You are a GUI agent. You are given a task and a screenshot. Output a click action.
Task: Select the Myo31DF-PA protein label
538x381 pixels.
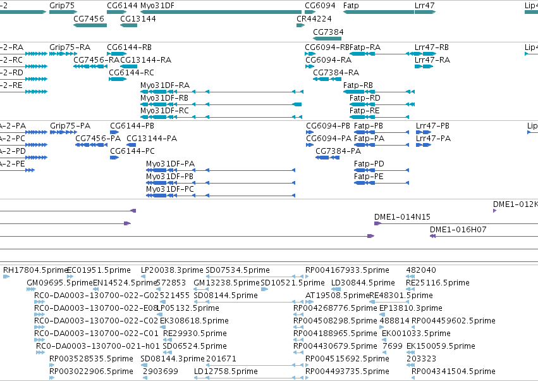[171, 164]
